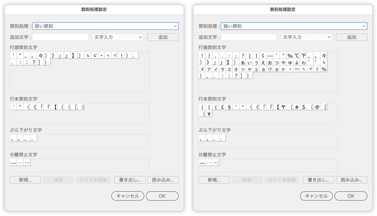Screen dimensions: 377x216
Task: Select ッ in 強い禁則 行頭禁則文字 list
Action: pyautogui.click(x=243, y=69)
